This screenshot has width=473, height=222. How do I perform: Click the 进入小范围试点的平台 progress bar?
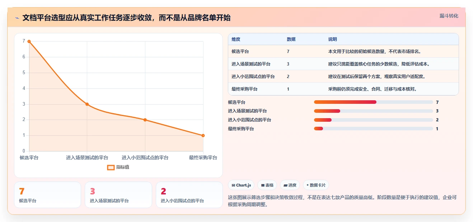click(x=374, y=120)
